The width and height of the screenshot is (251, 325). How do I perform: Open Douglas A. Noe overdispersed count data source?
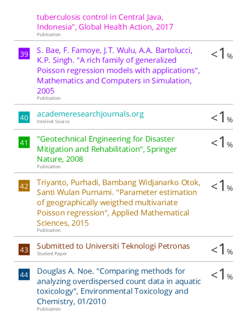pyautogui.click(x=119, y=286)
